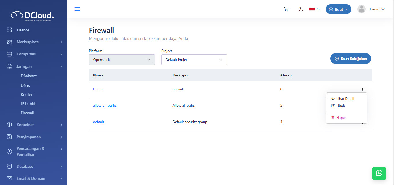Choose Ubah in the context menu
The height and width of the screenshot is (185, 394).
[x=340, y=106]
